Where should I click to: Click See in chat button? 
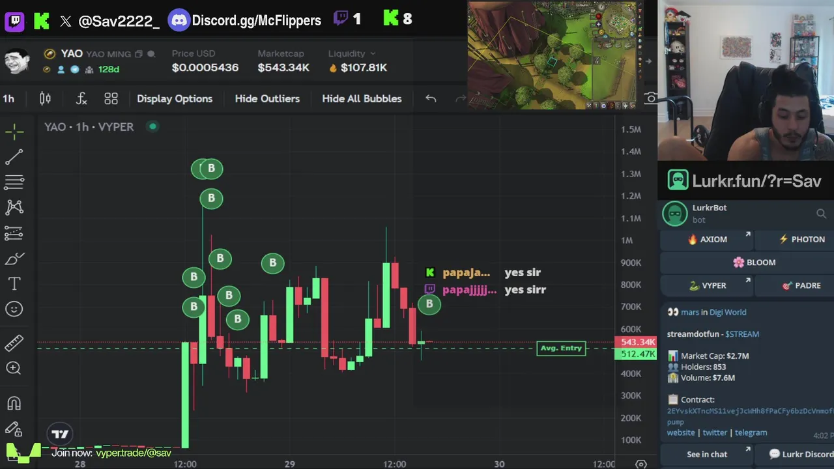tap(707, 454)
